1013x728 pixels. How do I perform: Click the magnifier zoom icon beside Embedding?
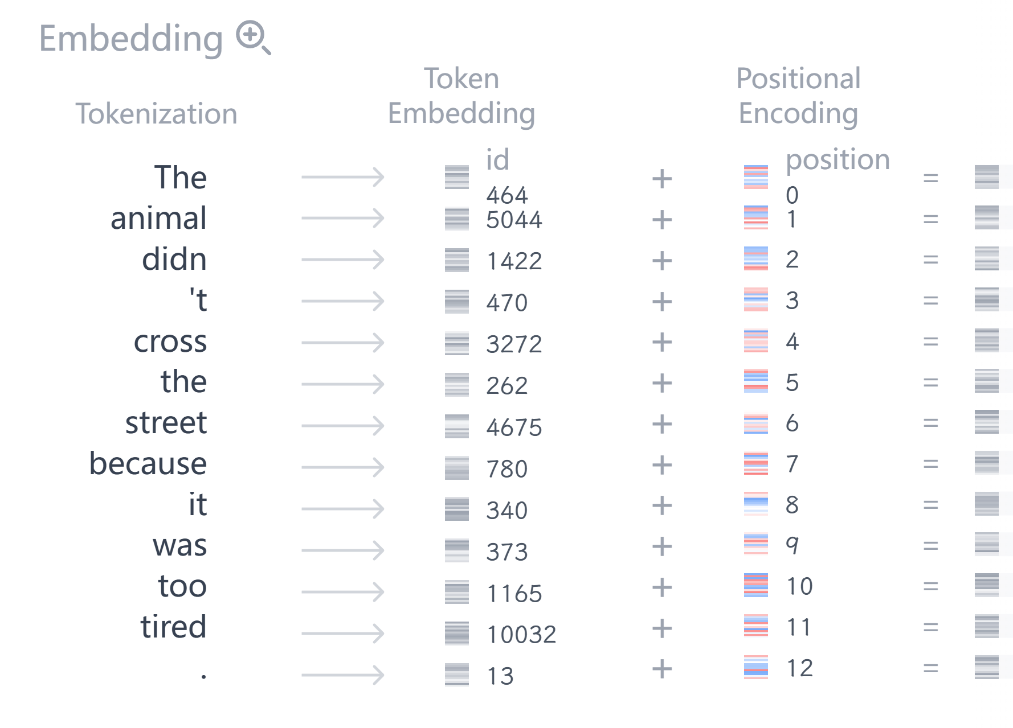point(254,38)
